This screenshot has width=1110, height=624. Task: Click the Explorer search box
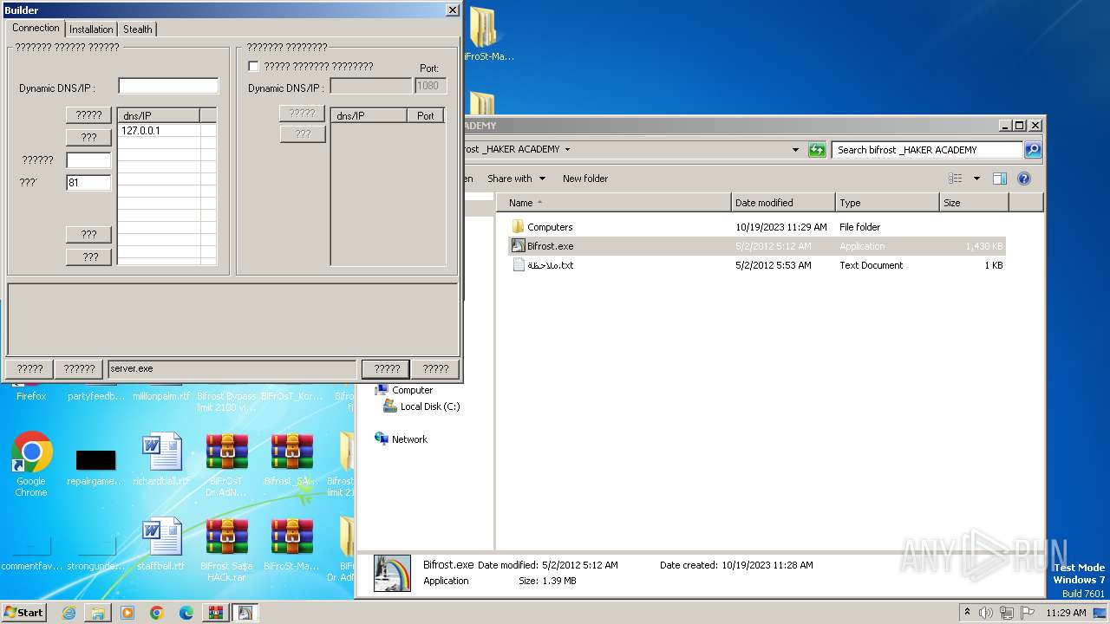pos(926,150)
